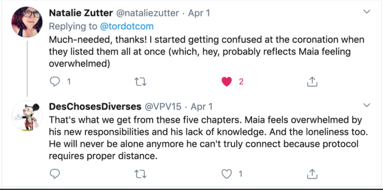Reply to Natalie Zutter's tweet
Viewport: 383px width, 190px height.
55,82
